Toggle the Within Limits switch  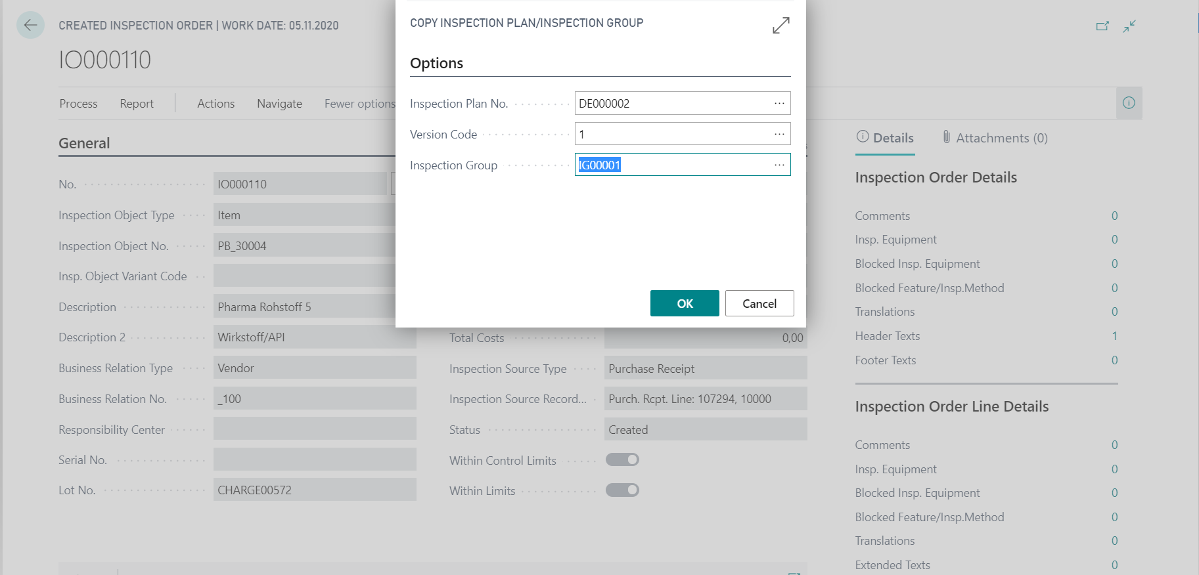622,490
